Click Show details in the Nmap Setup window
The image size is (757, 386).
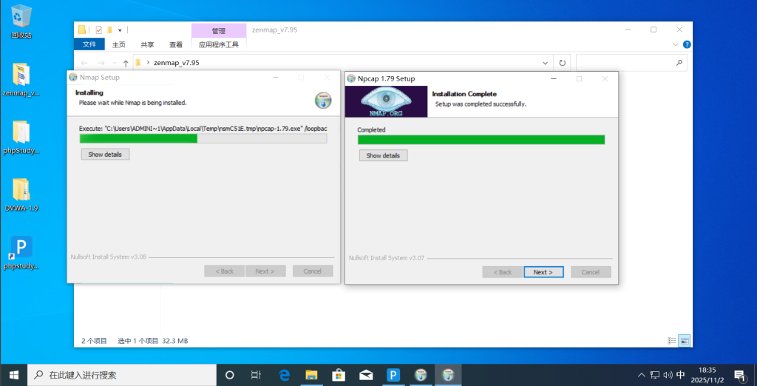pos(106,155)
